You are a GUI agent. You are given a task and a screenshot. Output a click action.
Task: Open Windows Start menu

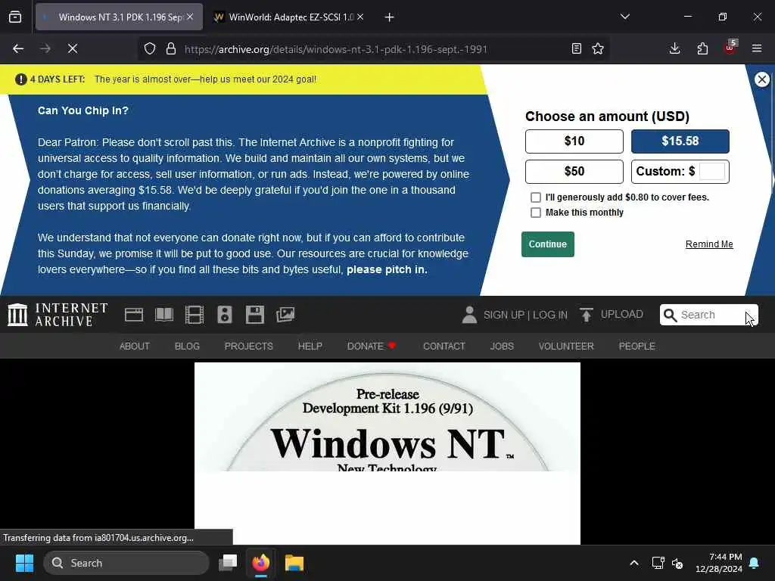(24, 563)
